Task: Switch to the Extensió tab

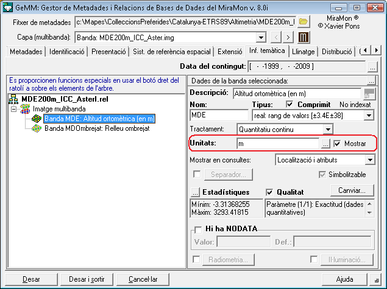Action: click(230, 52)
